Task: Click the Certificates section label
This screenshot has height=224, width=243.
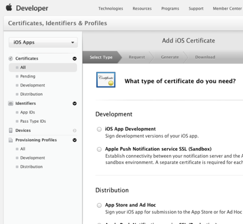Action: coord(27,59)
